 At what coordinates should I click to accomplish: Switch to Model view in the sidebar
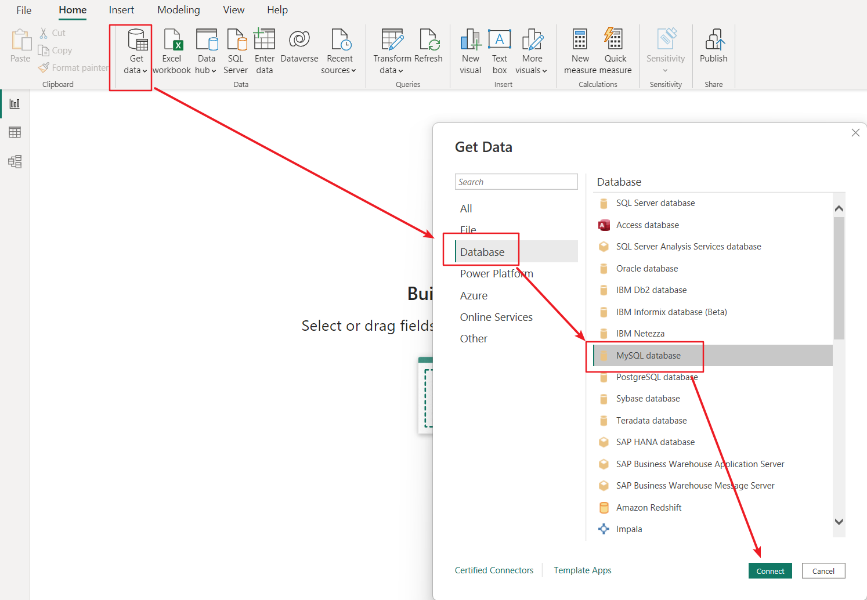click(x=15, y=162)
